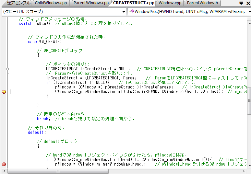The image size is (251, 174).
Task: Click the comment '// 既定の処理へ向かう.'
Action: tap(62, 114)
